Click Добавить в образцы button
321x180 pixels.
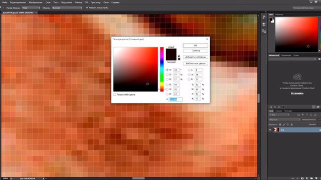195,57
